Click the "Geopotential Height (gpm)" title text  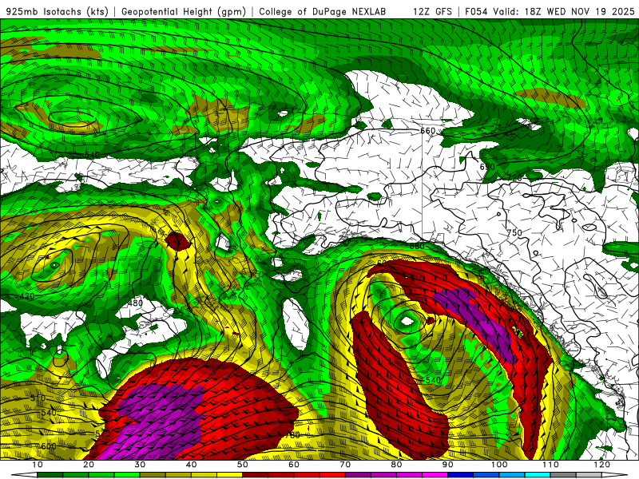tap(184, 11)
